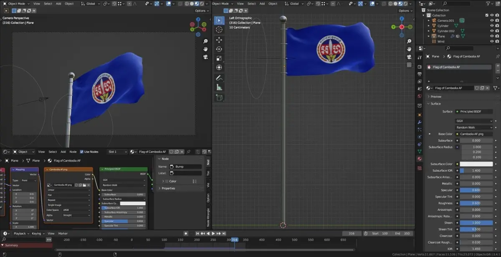Expand the Preview panel

click(435, 97)
